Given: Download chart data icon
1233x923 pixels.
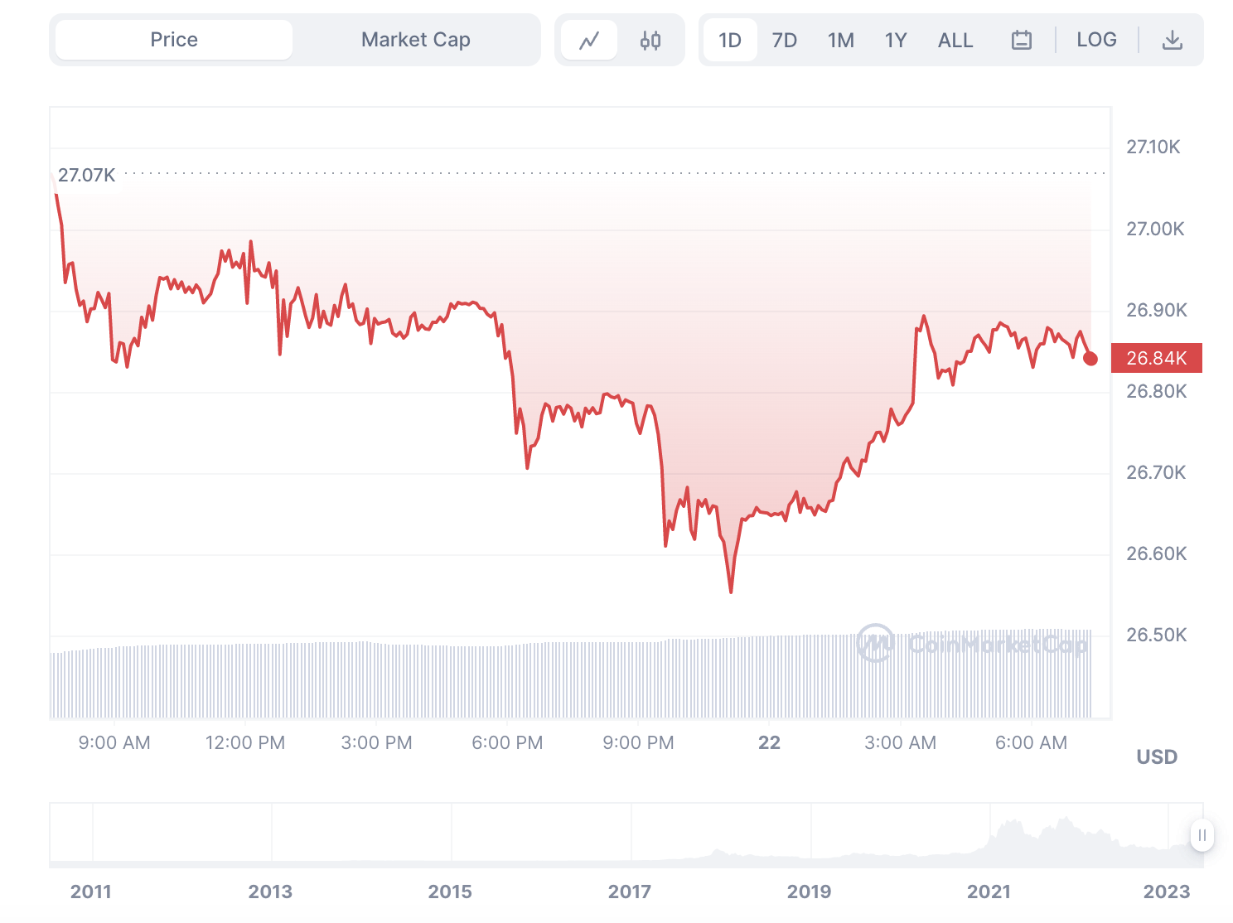Looking at the screenshot, I should (1172, 40).
